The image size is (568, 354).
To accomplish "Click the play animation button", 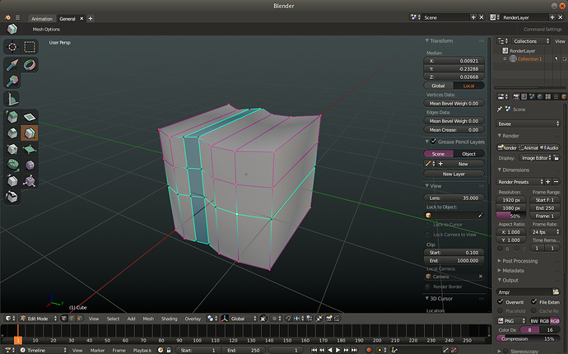I will point(338,350).
